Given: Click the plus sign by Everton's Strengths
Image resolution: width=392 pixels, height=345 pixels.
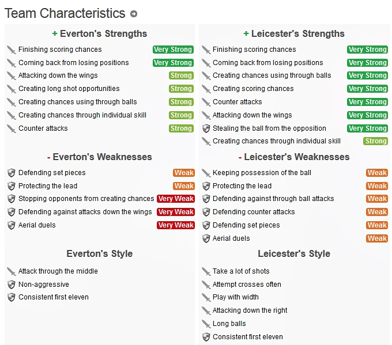Looking at the screenshot, I should click(x=54, y=34).
